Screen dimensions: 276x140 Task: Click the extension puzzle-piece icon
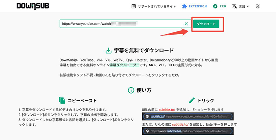pyautogui.click(x=184, y=6)
